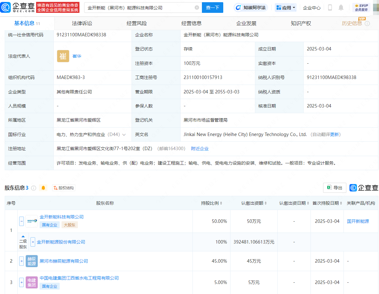Open notifications bell in the header
This screenshot has width=379, height=294.
341,8
